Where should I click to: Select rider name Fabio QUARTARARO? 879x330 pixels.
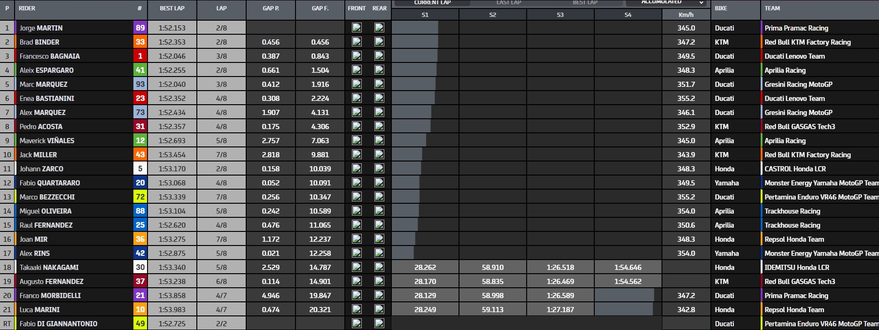coord(50,183)
